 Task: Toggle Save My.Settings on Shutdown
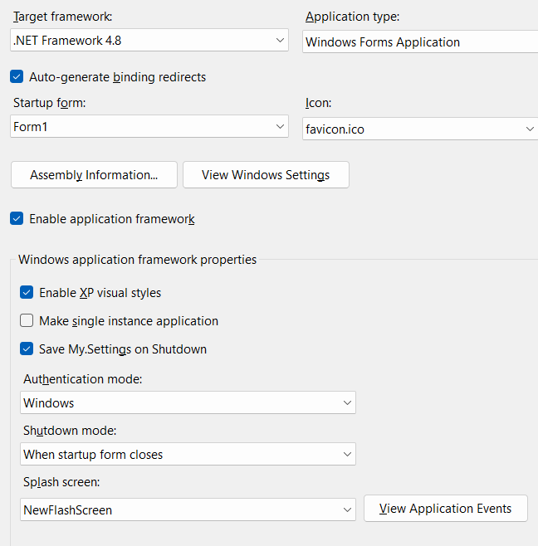pos(27,349)
